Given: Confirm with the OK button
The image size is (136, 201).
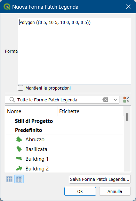Looking at the screenshot, I should point(80,191).
